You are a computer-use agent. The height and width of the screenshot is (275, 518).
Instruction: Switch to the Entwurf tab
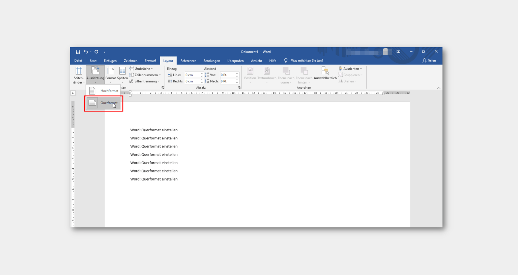click(x=150, y=60)
